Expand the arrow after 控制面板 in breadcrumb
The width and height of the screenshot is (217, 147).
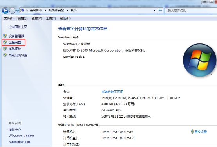[x=45, y=10]
